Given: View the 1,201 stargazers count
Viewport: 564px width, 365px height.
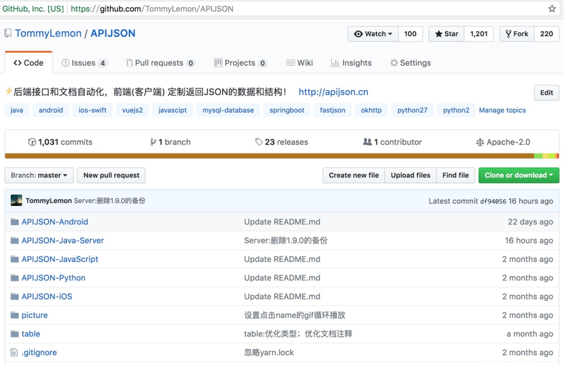Looking at the screenshot, I should pos(479,34).
